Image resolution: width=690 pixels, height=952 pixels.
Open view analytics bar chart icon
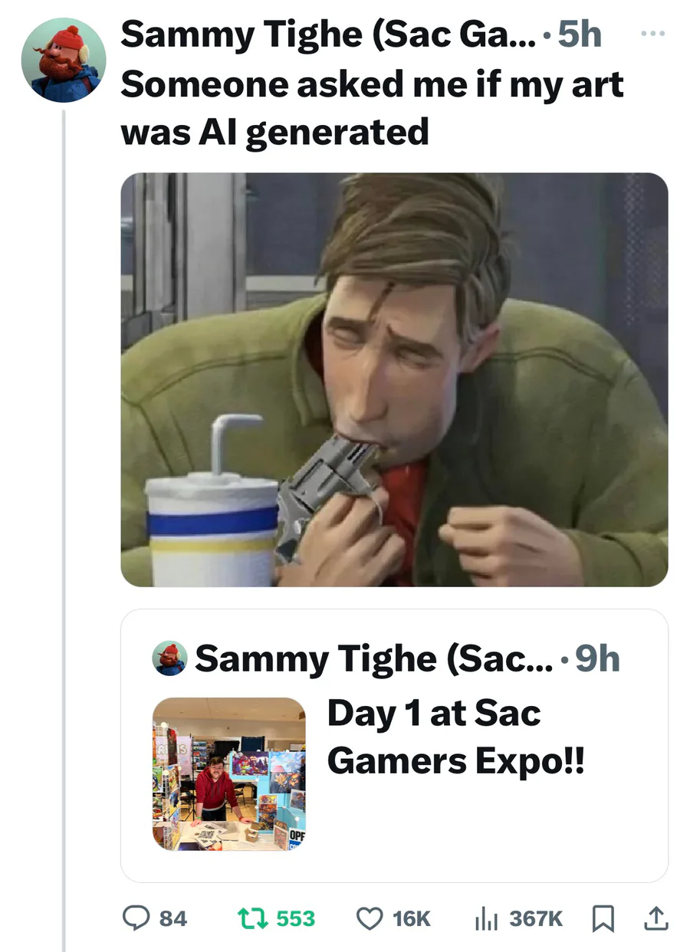coord(485,918)
